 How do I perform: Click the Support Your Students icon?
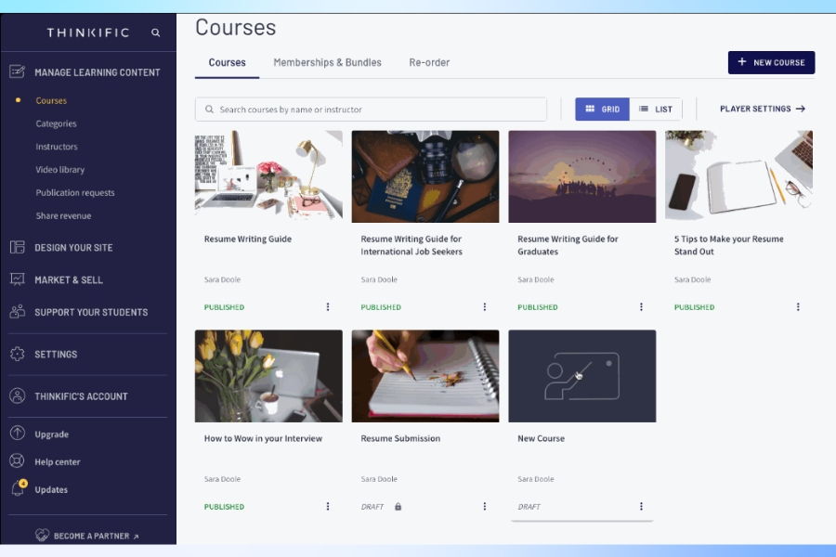(17, 312)
